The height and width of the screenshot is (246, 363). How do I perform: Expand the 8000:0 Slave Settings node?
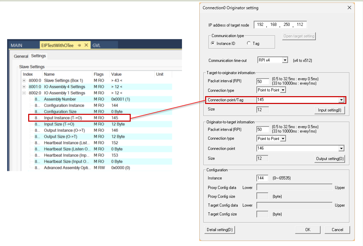pos(24,81)
